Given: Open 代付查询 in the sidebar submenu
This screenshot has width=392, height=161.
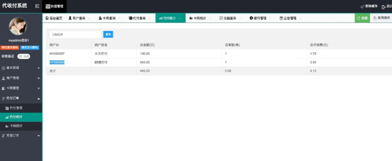Looking at the screenshot, I should (x=21, y=108).
